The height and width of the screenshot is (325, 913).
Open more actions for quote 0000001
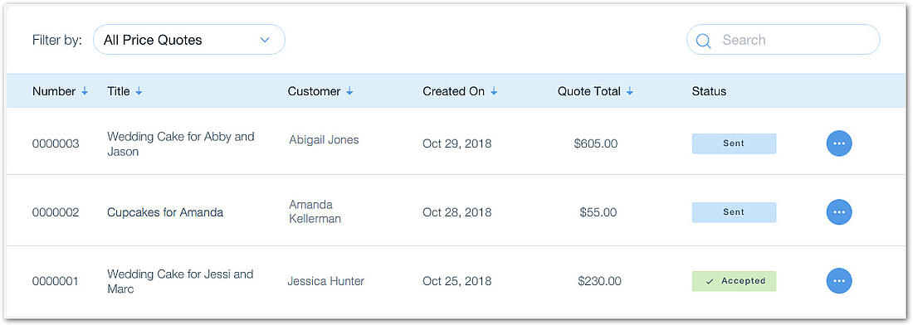838,281
